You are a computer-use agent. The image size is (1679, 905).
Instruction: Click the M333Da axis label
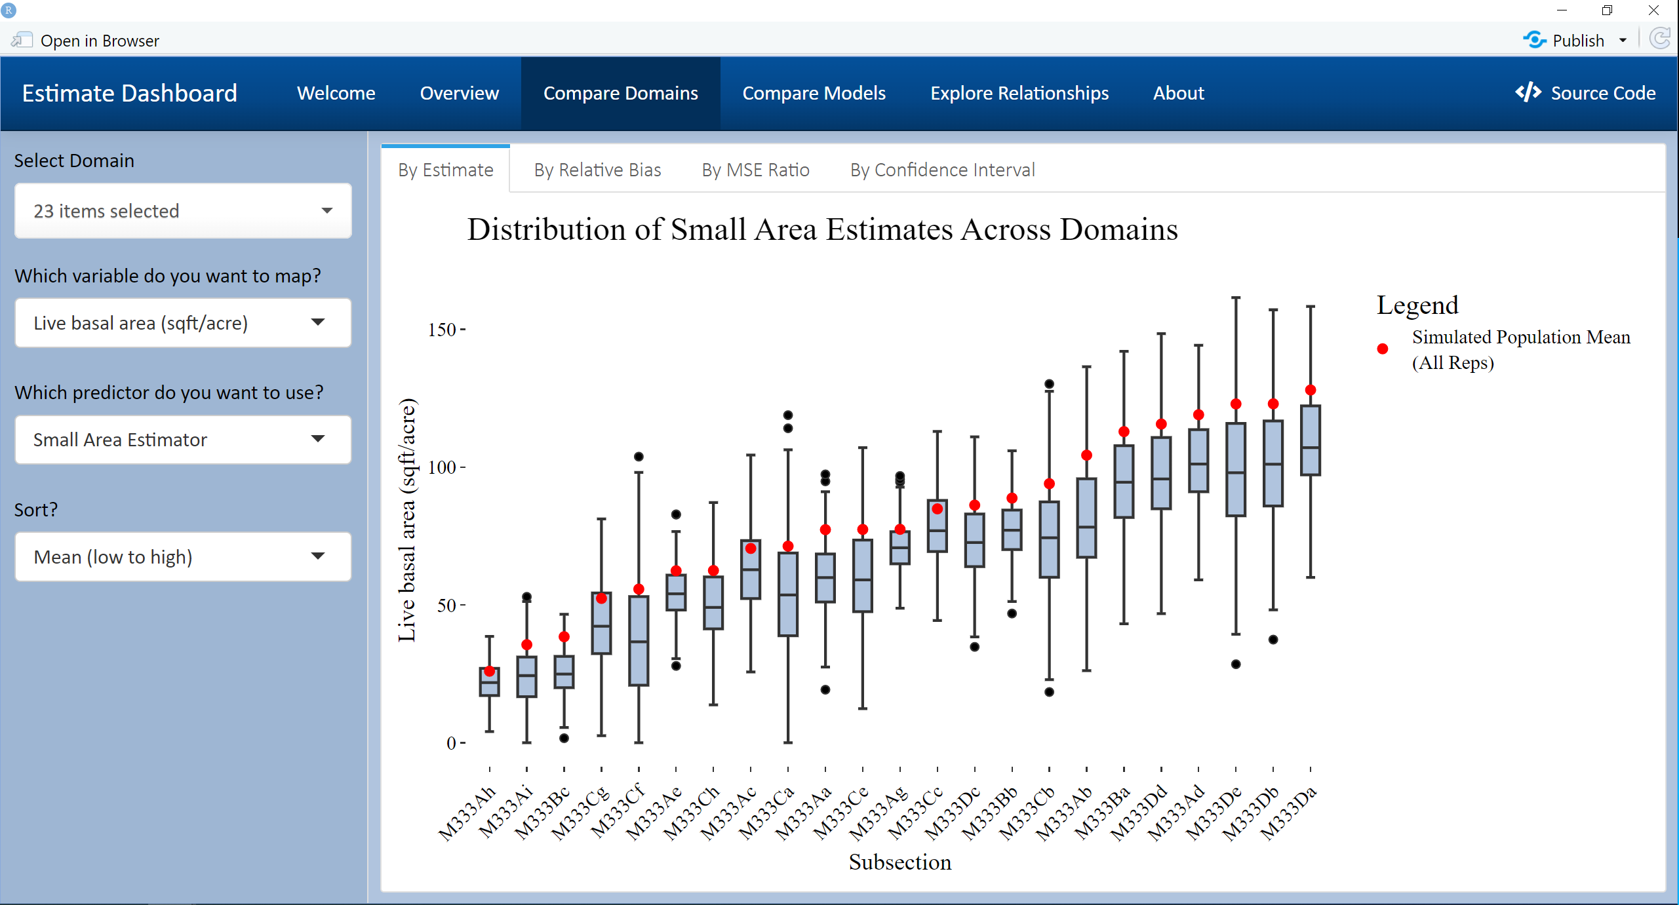pyautogui.click(x=1288, y=813)
